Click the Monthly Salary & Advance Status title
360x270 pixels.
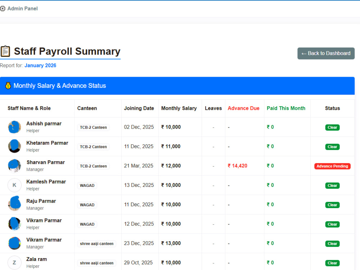point(60,86)
